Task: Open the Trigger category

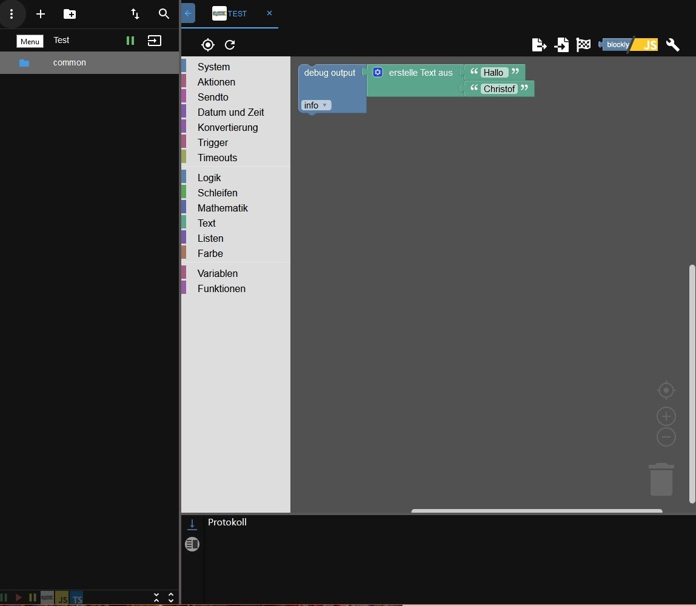Action: click(236, 142)
